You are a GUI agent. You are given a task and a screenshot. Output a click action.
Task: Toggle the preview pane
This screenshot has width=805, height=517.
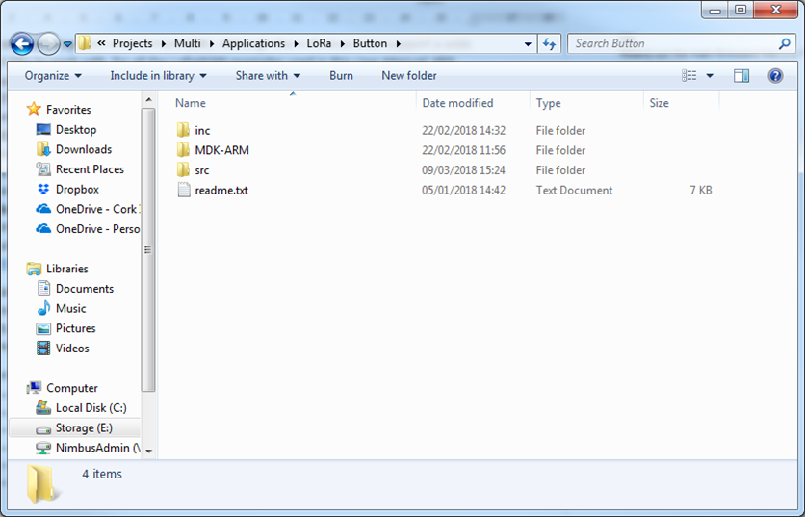[741, 76]
